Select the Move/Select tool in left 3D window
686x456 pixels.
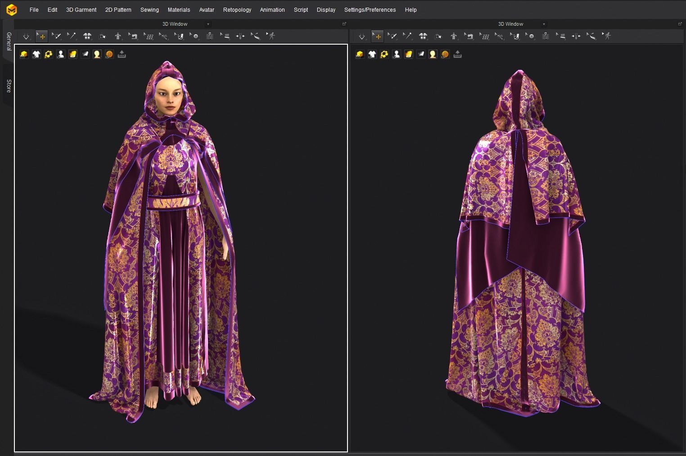(41, 36)
